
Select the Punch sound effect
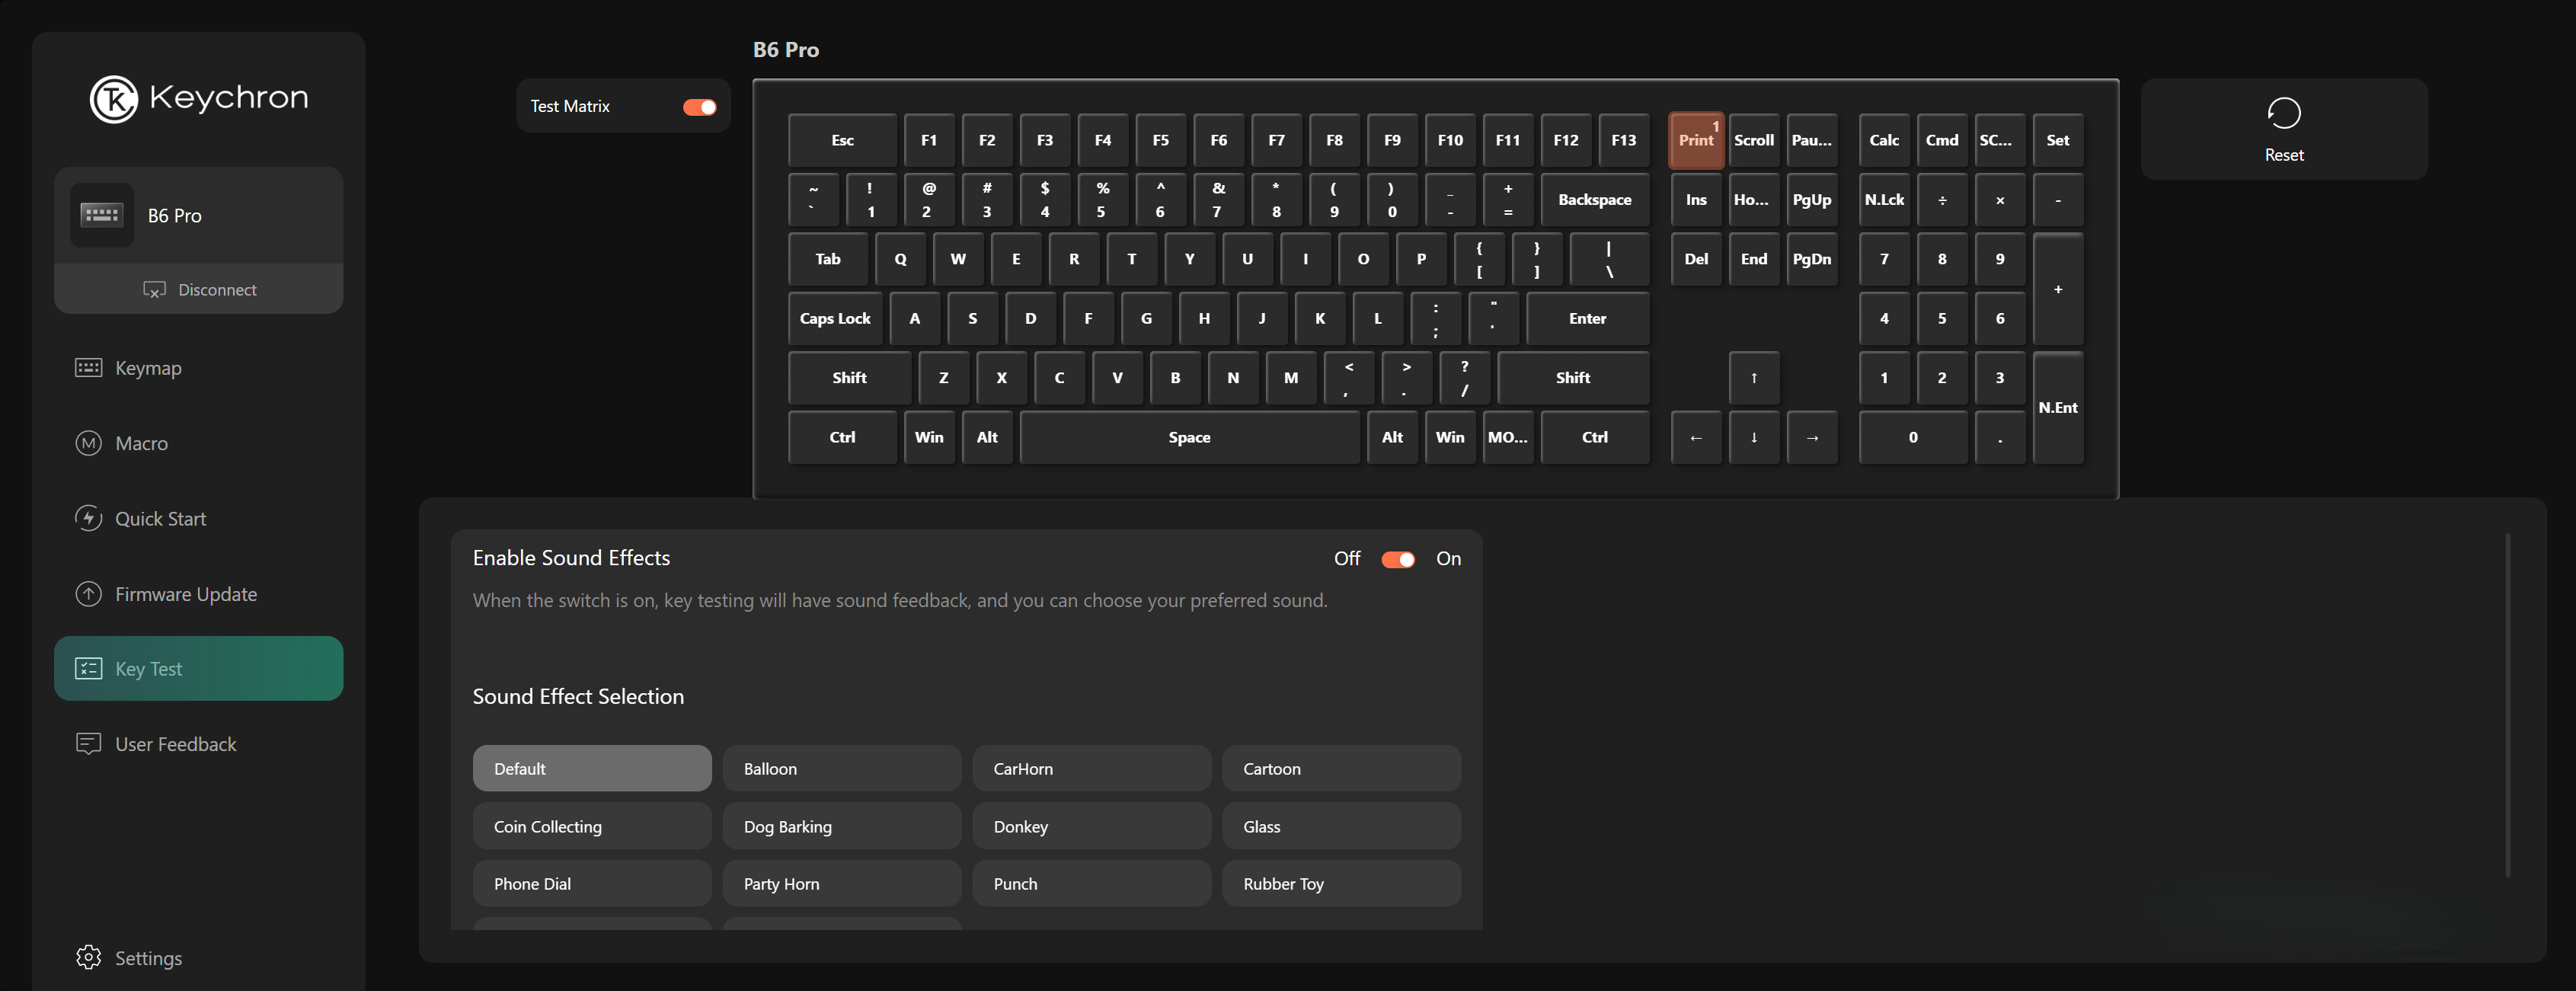(x=1092, y=883)
